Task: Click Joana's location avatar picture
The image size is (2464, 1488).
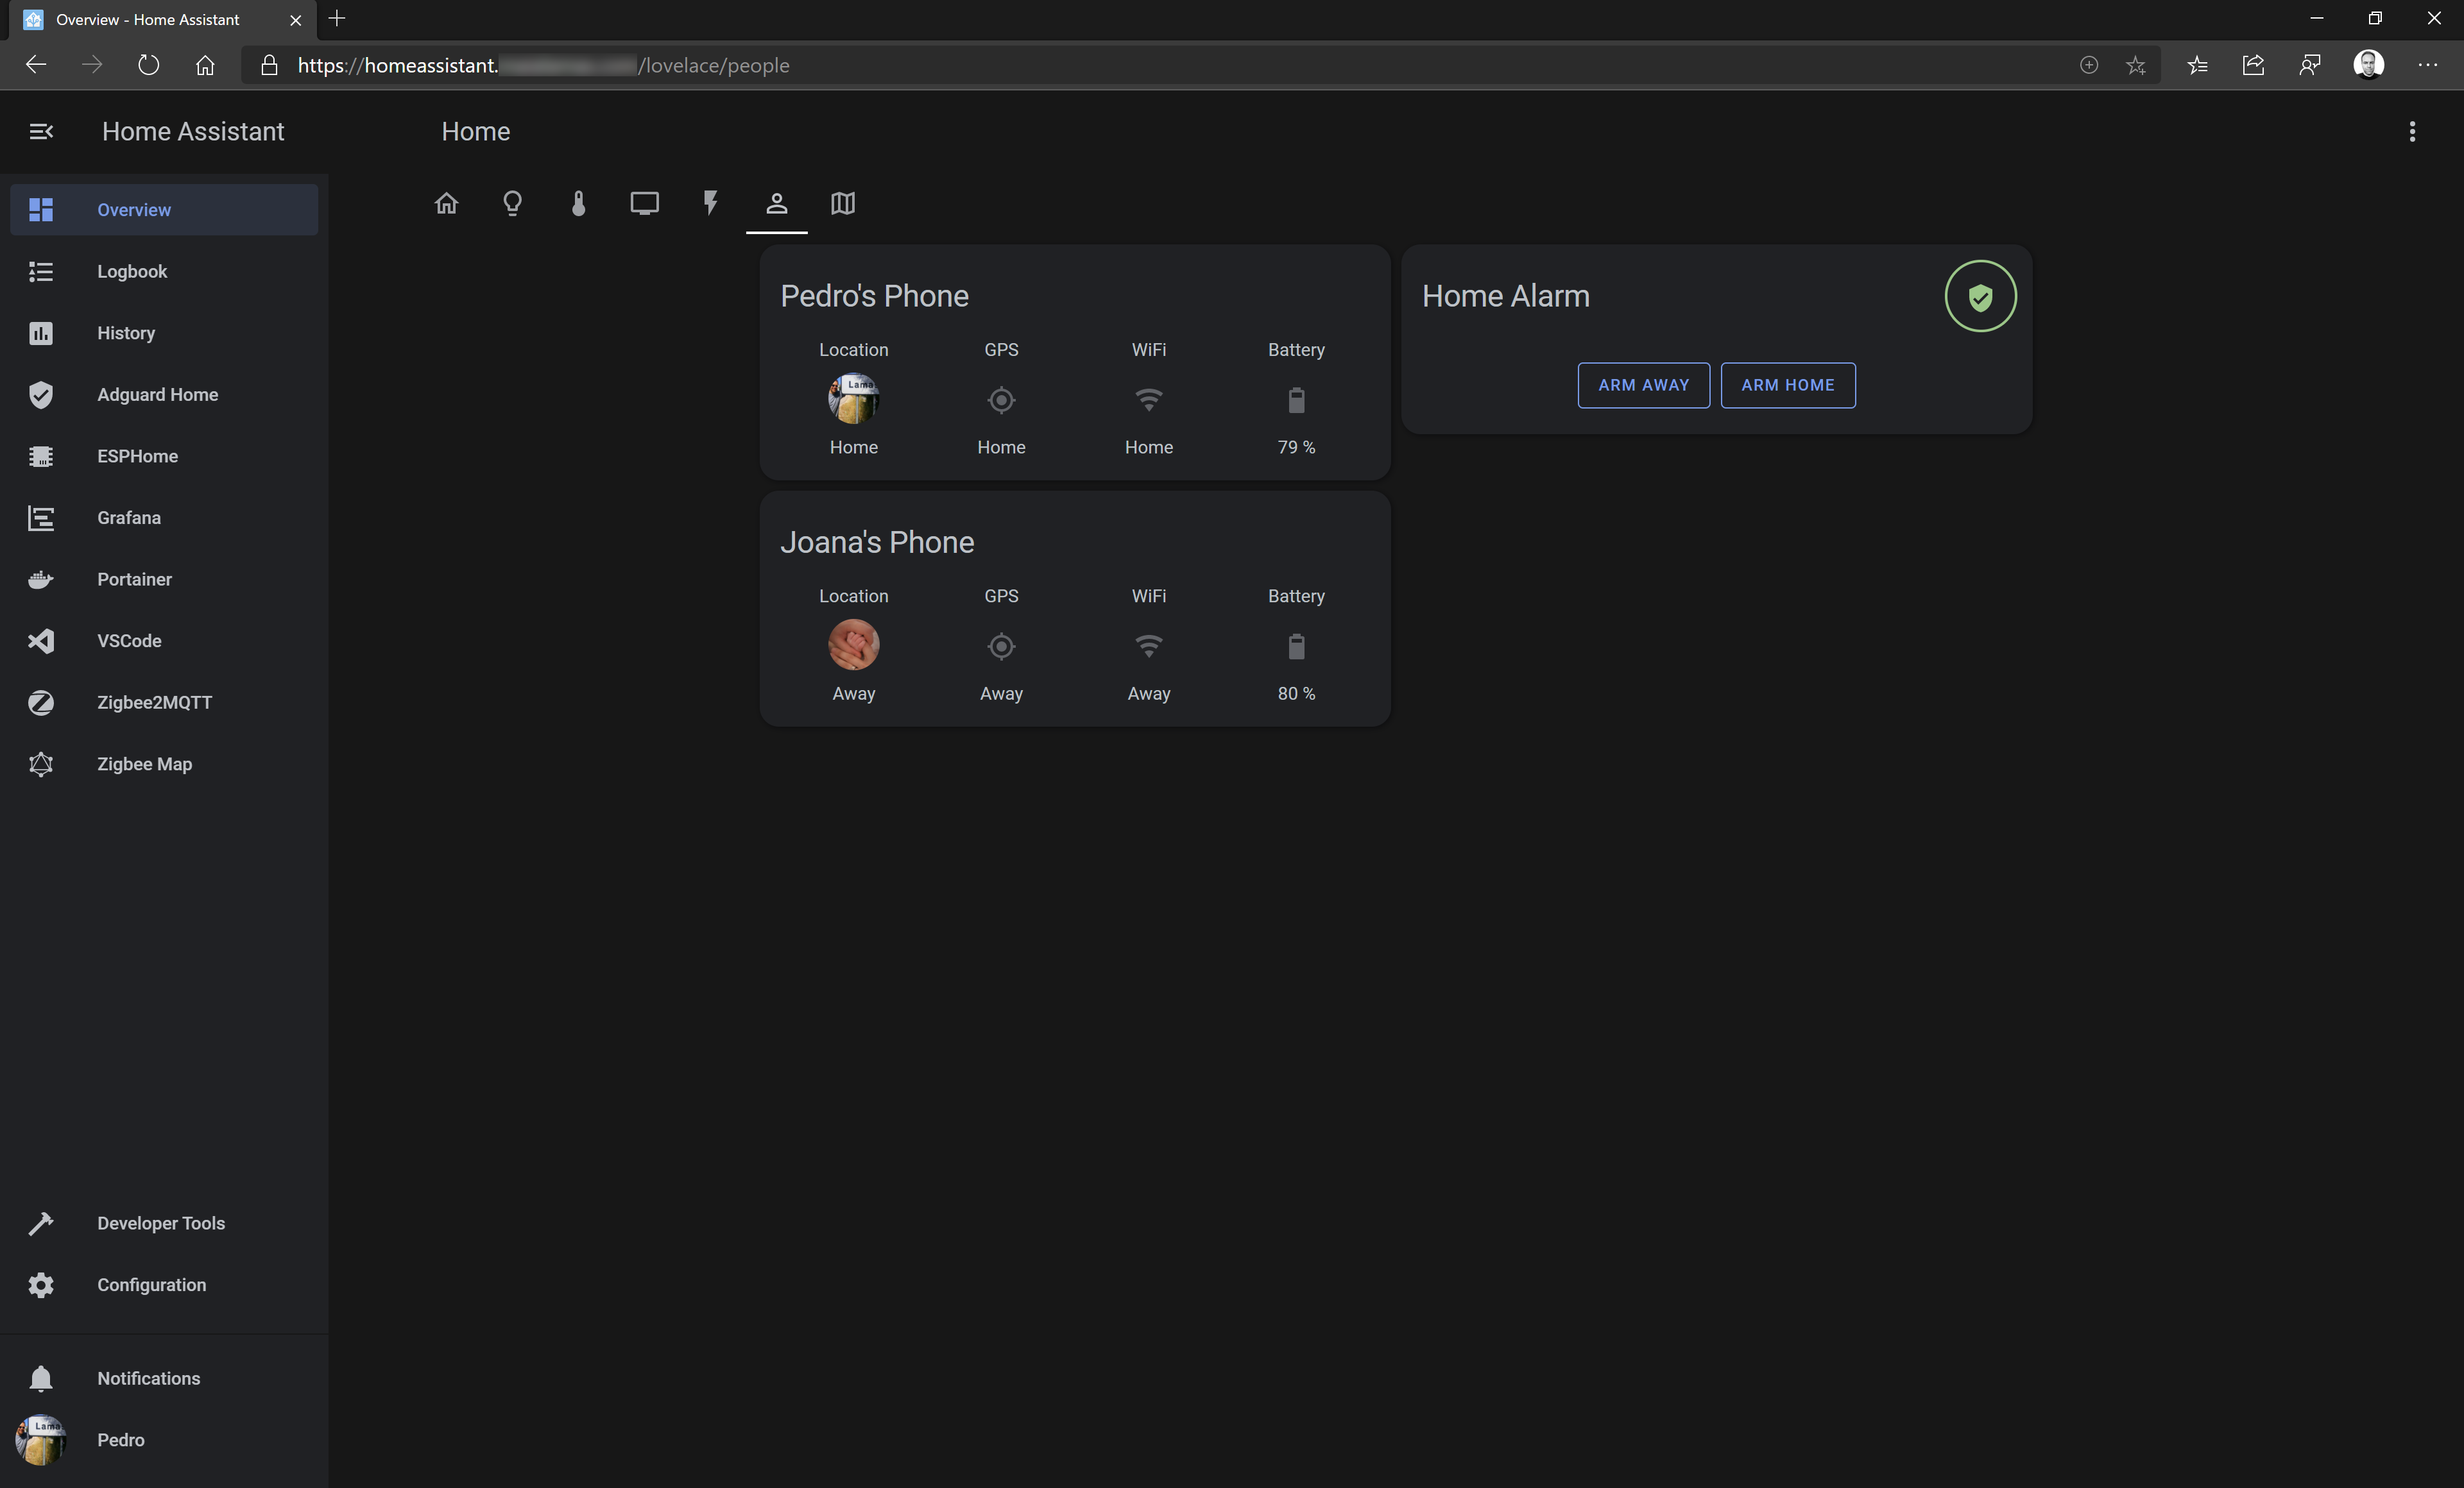Action: (853, 646)
